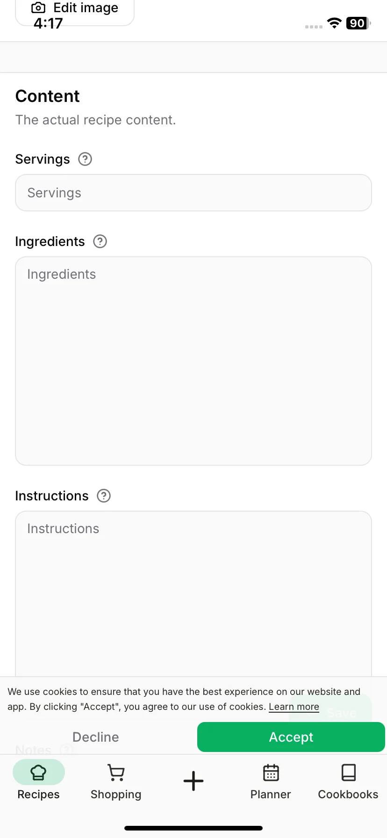Tap the battery indicator showing 90

click(x=358, y=23)
